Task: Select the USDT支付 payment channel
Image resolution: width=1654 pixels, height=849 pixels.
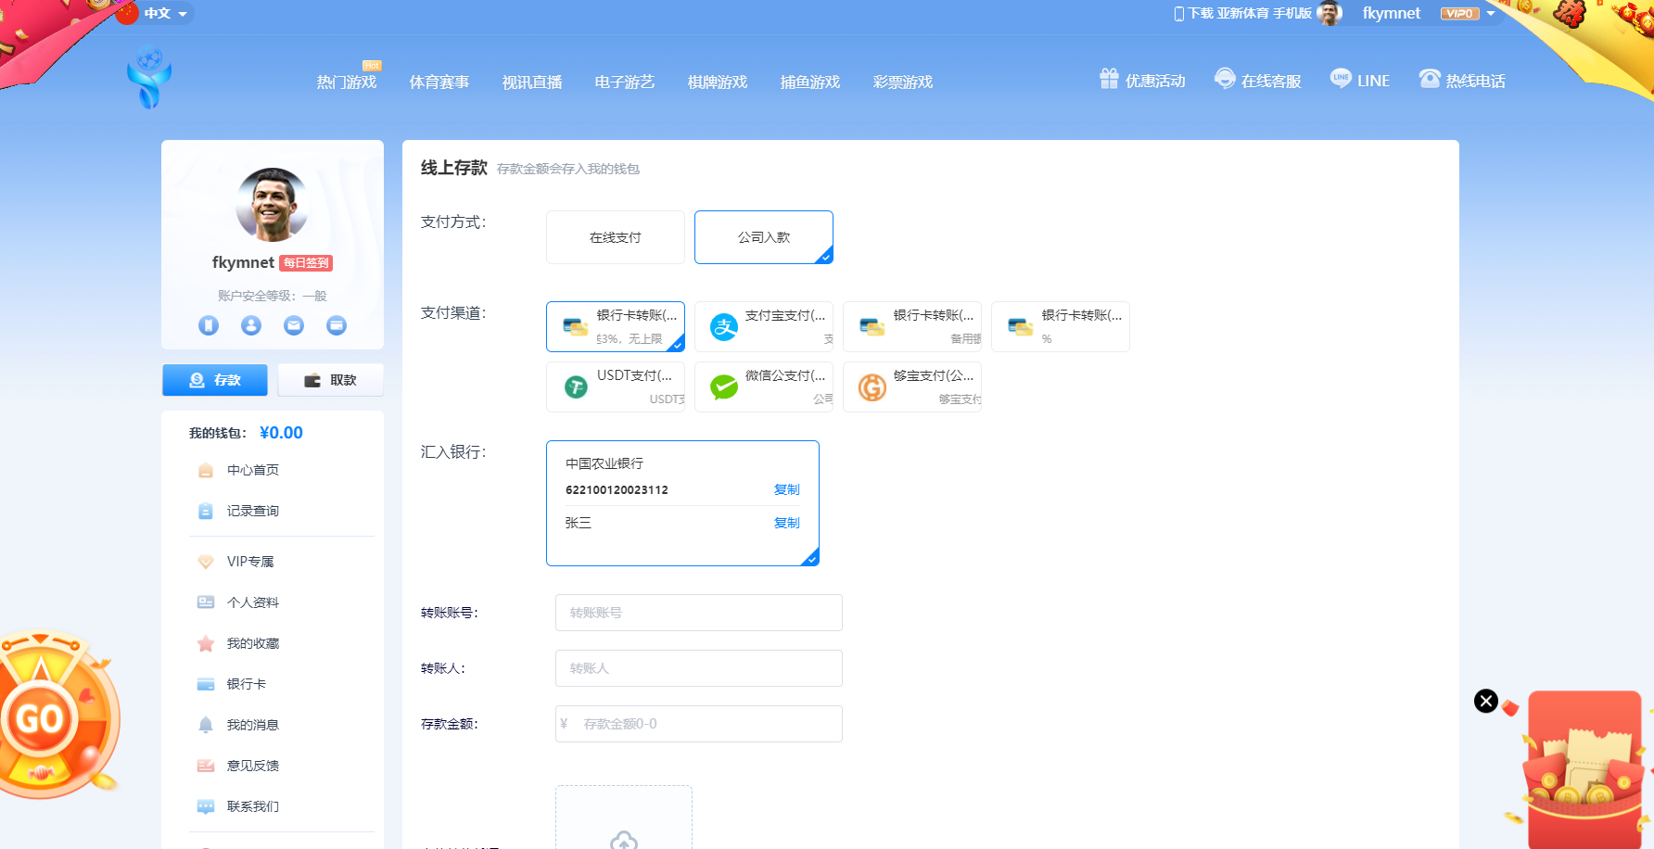Action: [615, 386]
